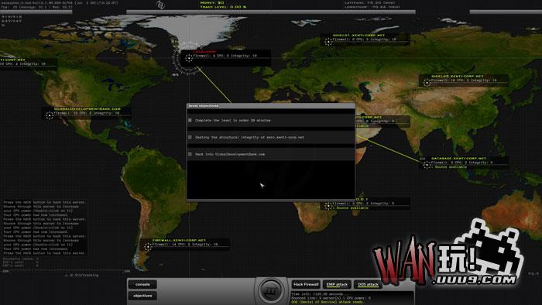Viewport: 542px width, 305px height.
Task: Click the gray progress bar at top
Action: click(271, 12)
